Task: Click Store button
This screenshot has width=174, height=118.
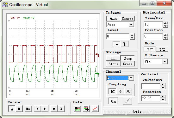Action: [x=113, y=64]
